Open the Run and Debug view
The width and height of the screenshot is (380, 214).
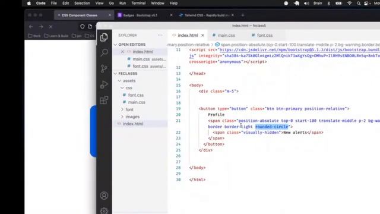(x=104, y=84)
